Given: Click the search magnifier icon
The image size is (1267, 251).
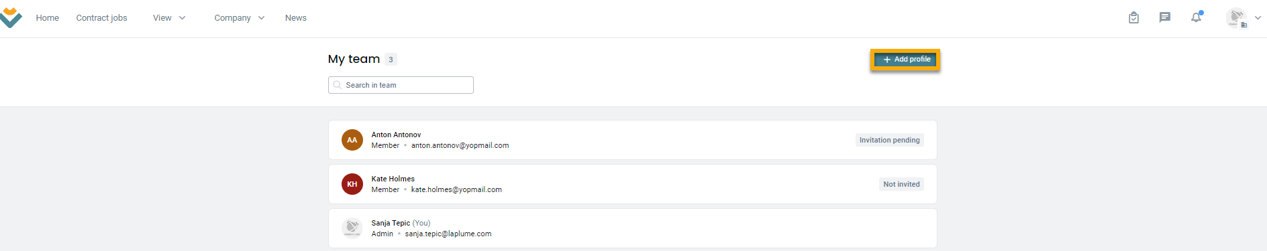Looking at the screenshot, I should click(338, 85).
